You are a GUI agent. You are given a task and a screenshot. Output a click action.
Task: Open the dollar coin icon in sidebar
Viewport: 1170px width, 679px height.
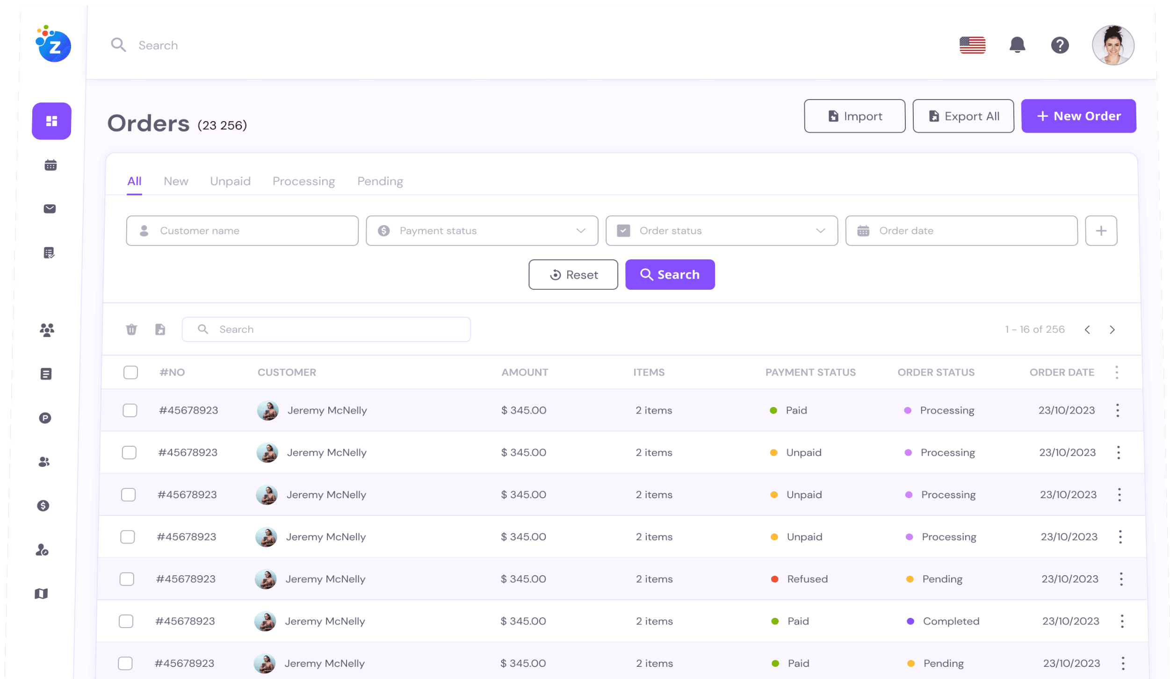pos(43,506)
